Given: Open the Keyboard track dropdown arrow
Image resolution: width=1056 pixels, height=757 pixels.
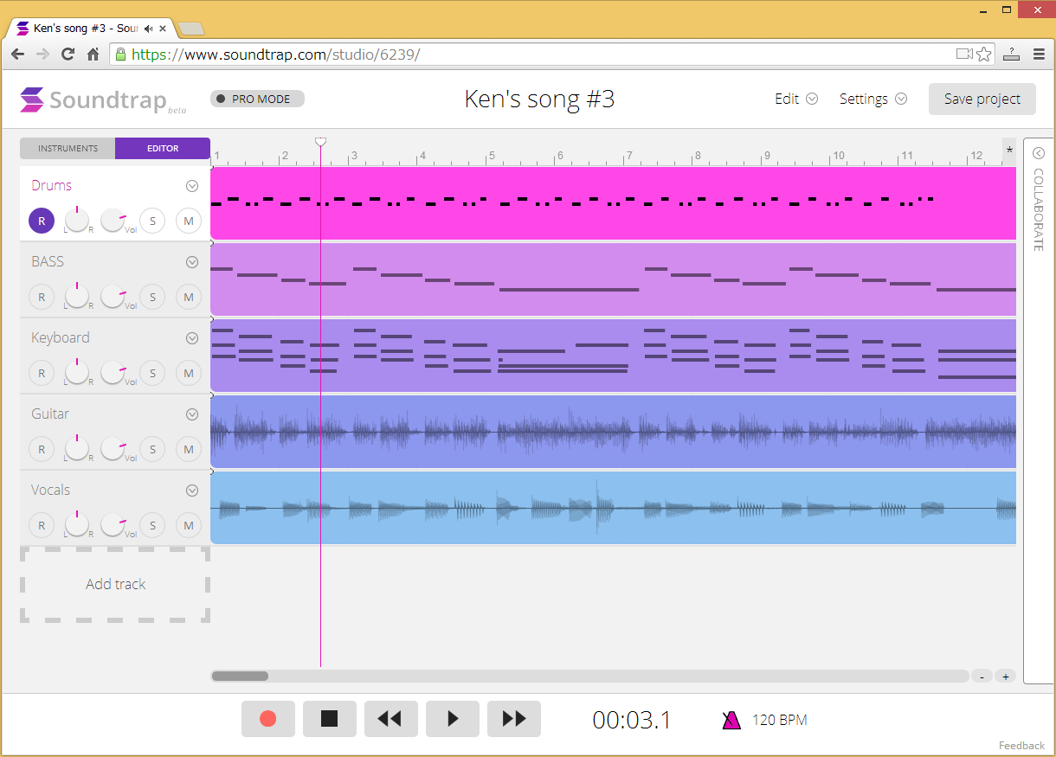Looking at the screenshot, I should tap(192, 338).
